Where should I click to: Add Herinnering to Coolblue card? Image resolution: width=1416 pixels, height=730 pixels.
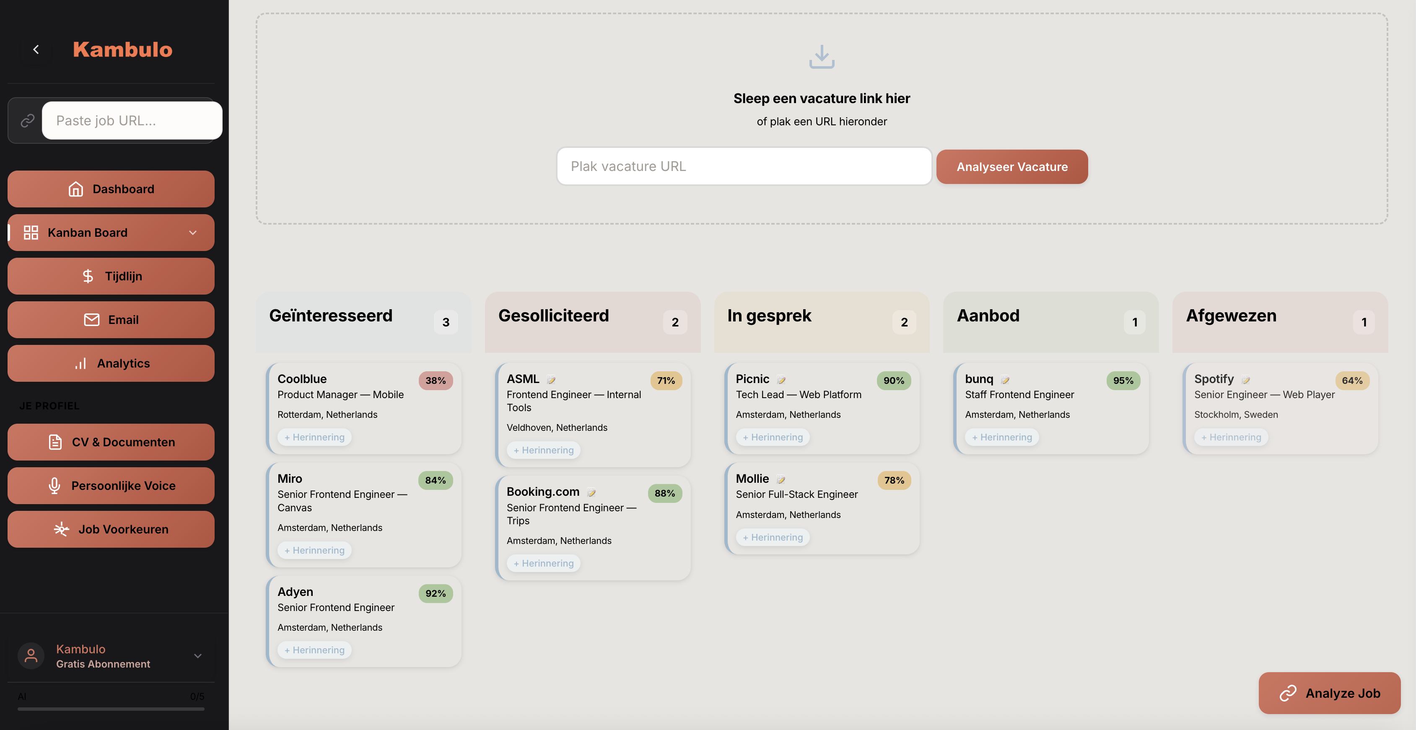point(314,437)
